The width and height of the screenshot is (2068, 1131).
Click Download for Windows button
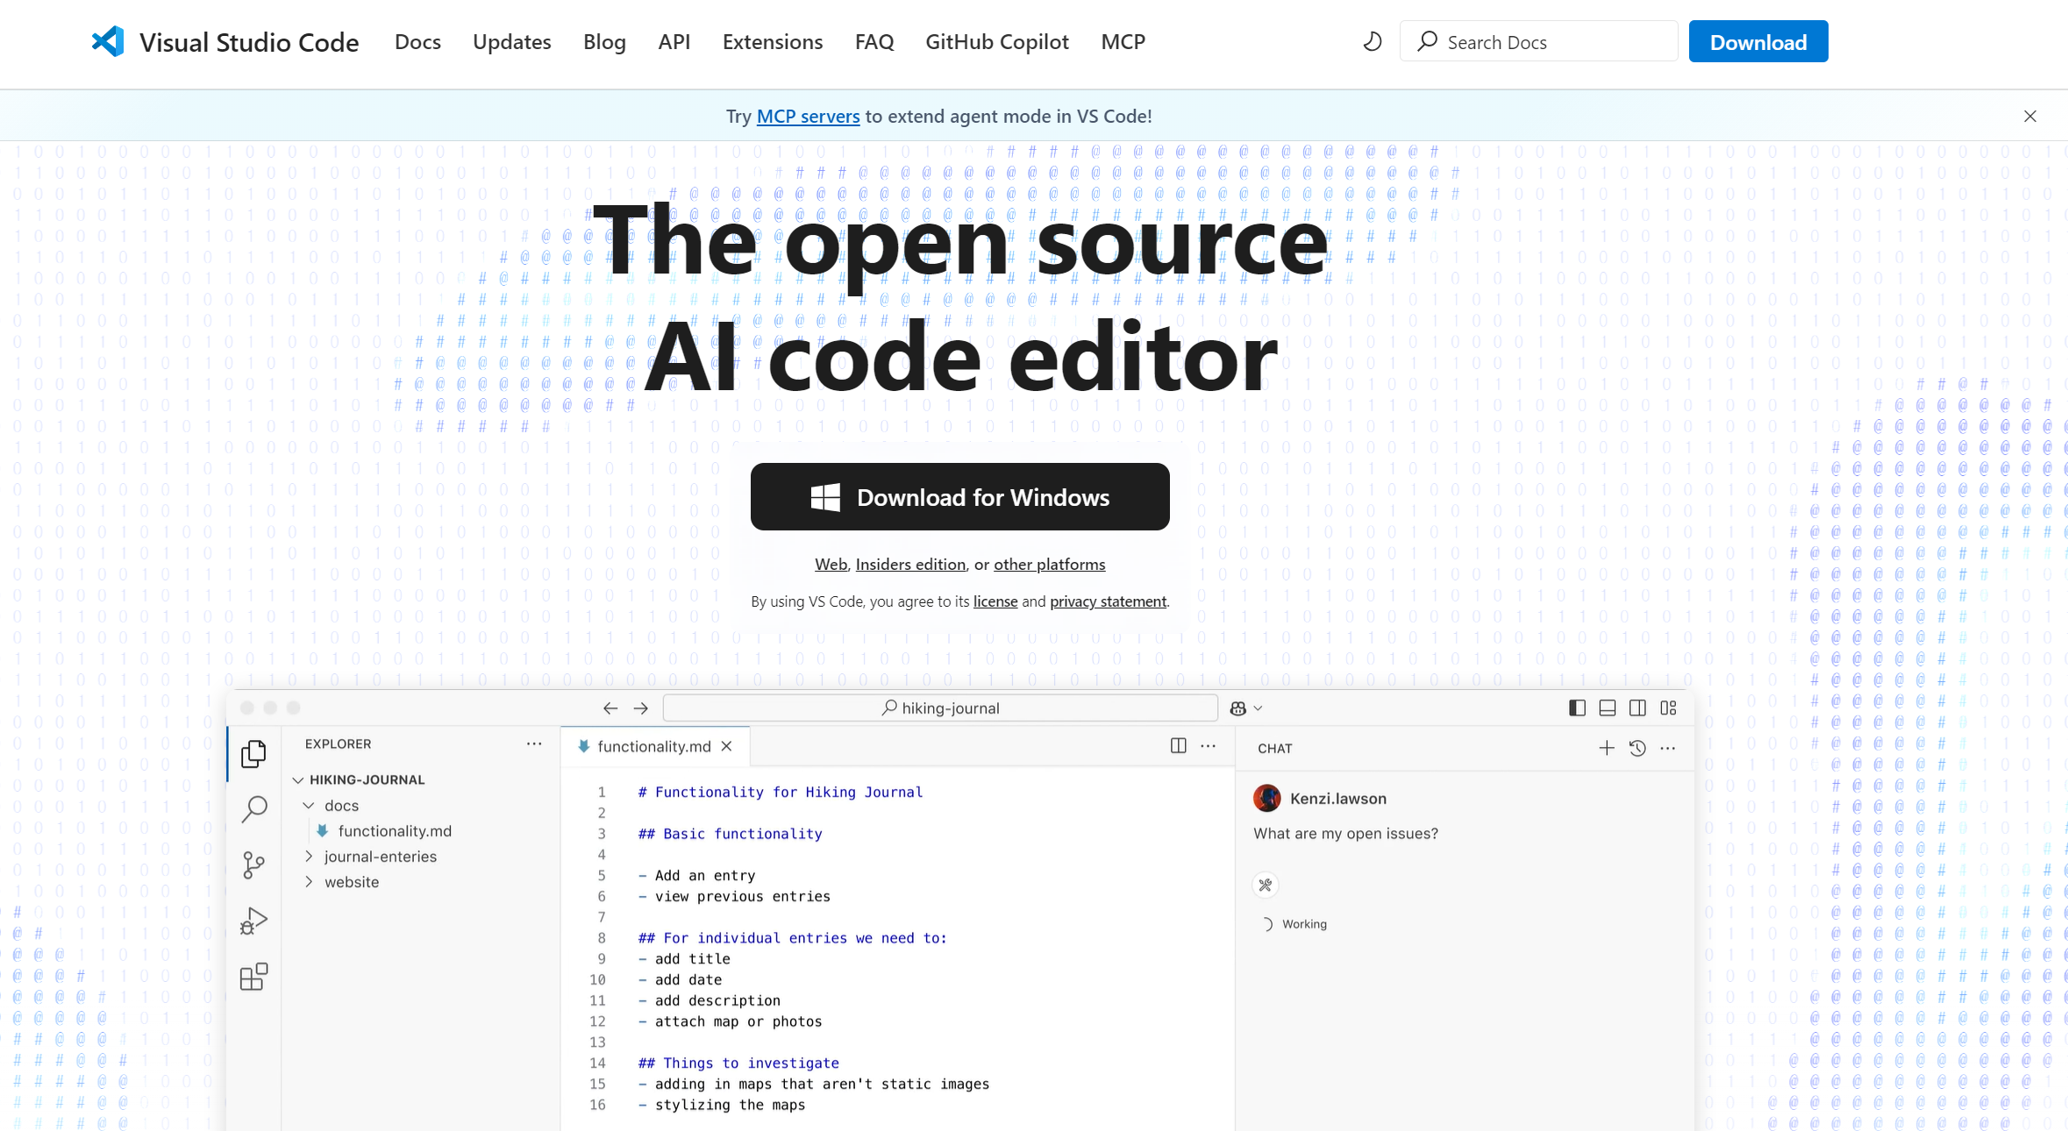(959, 497)
